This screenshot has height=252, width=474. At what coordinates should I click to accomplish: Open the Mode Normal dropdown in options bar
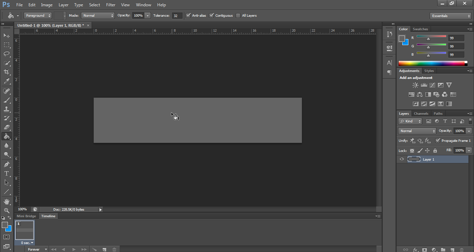98,16
